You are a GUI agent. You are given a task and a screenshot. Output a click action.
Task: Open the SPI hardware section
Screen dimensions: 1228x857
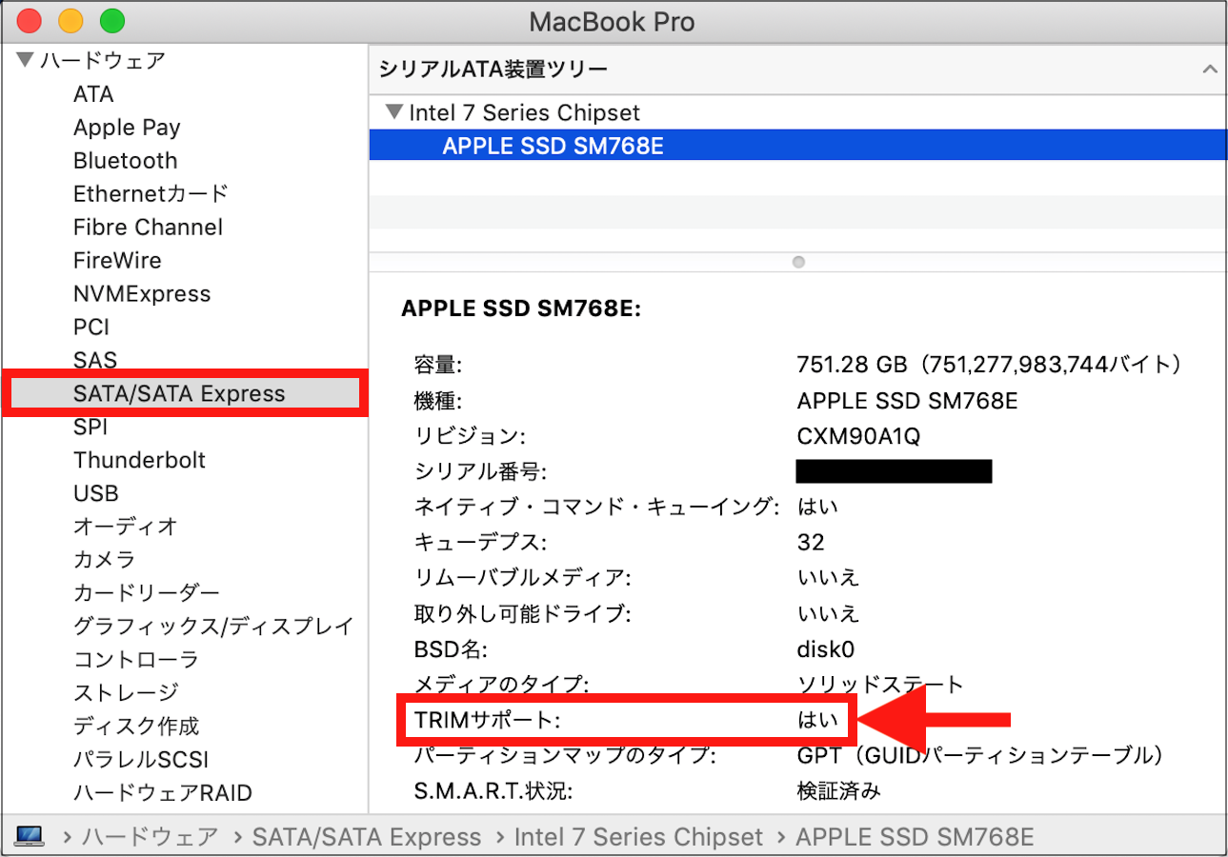click(x=91, y=428)
